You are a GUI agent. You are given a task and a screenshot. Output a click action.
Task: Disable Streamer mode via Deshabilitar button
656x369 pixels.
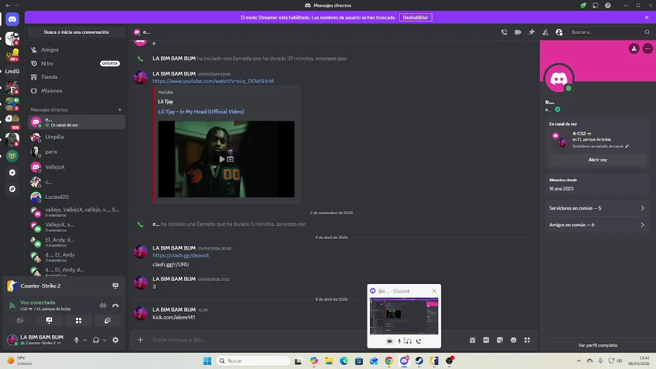coord(416,17)
